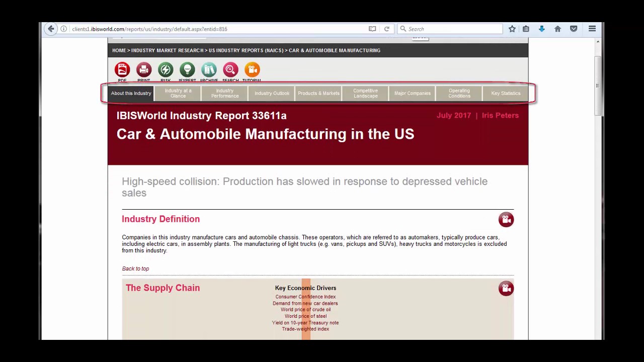Switch to Industry at a Glance tab
Image resolution: width=644 pixels, height=362 pixels.
pyautogui.click(x=178, y=94)
